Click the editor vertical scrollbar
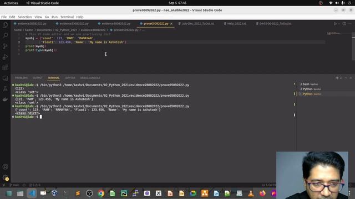The height and width of the screenshot is (199, 355). (x=353, y=46)
